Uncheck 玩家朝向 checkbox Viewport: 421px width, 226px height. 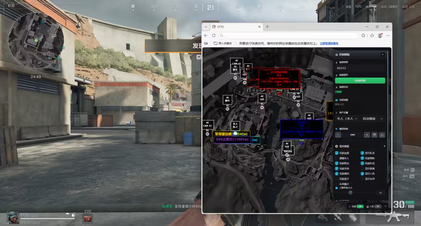(337, 173)
